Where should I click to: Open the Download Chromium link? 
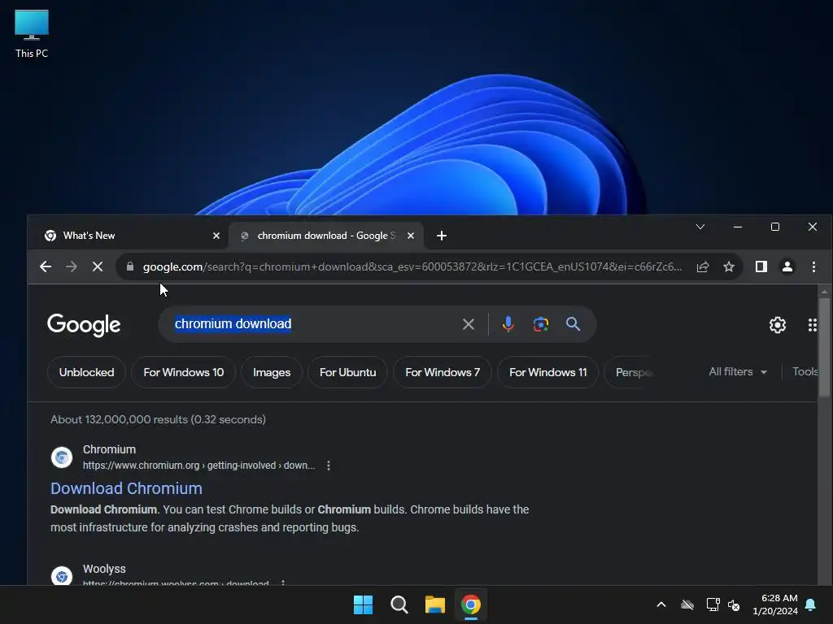126,488
